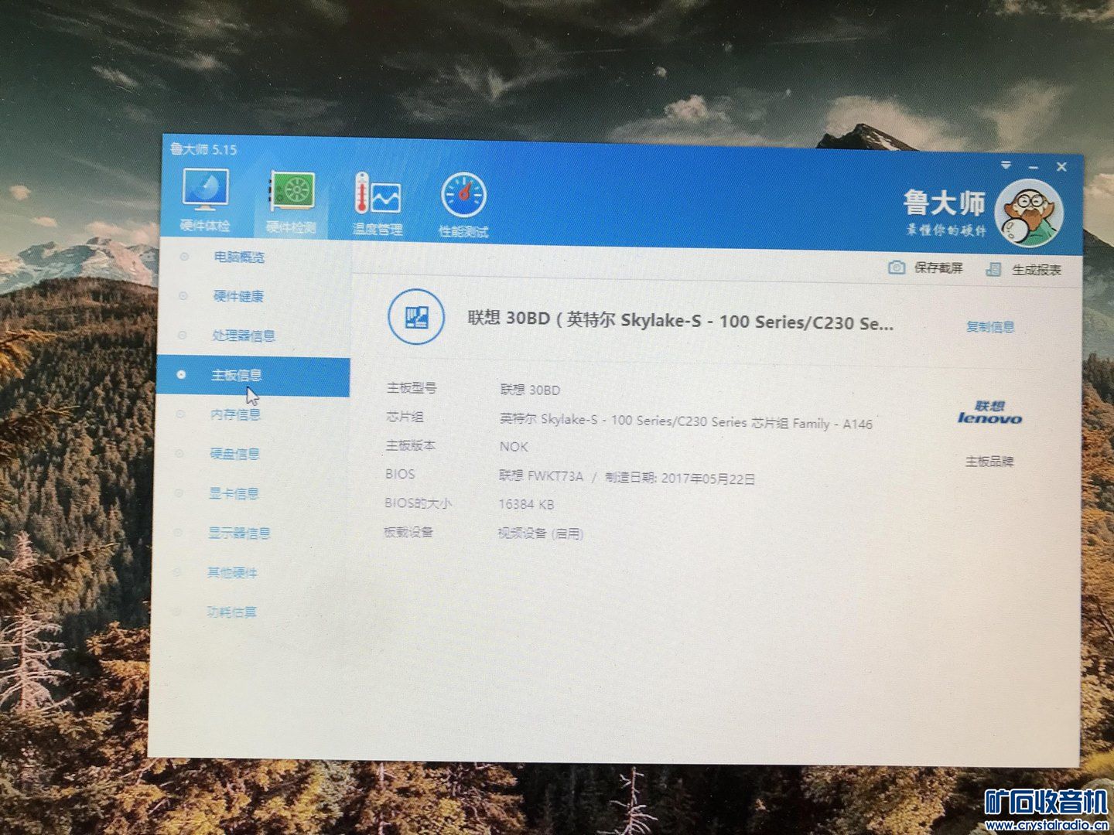Open the title bar dropdown menu arrow
1114x835 pixels.
(x=1006, y=165)
